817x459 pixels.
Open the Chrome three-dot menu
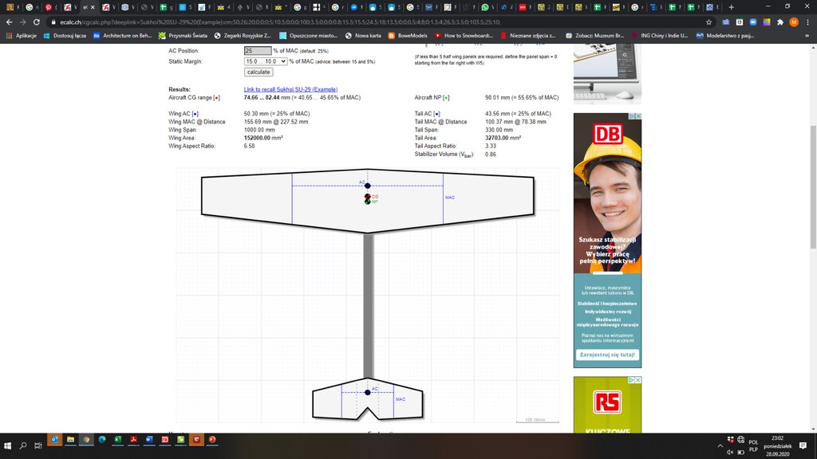pyautogui.click(x=807, y=22)
